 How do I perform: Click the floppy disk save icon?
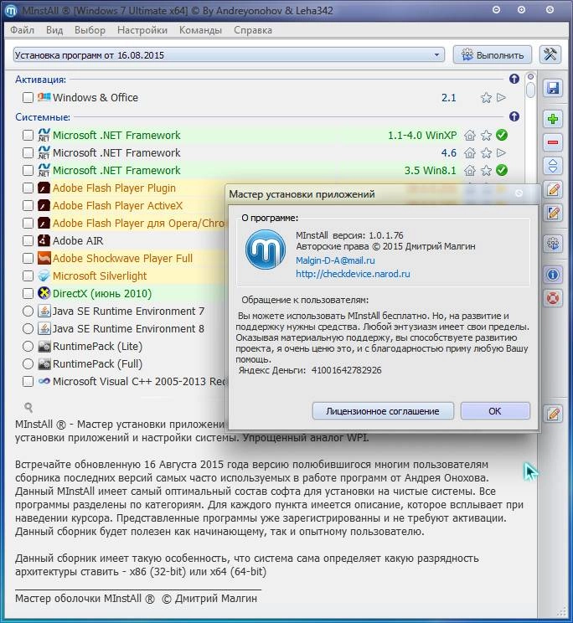click(553, 88)
